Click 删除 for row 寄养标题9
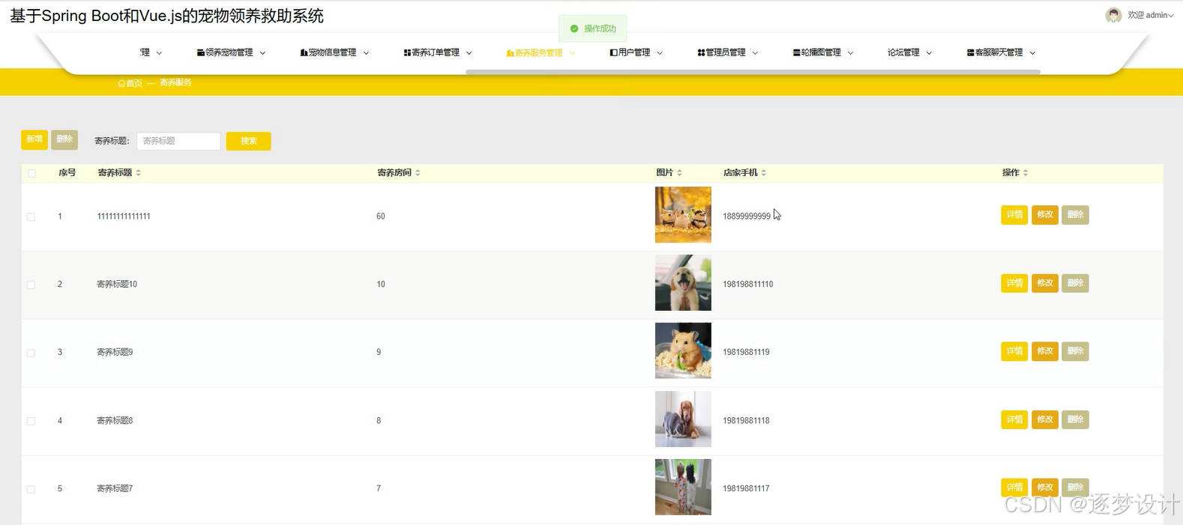Viewport: 1183px width, 525px height. click(x=1075, y=351)
